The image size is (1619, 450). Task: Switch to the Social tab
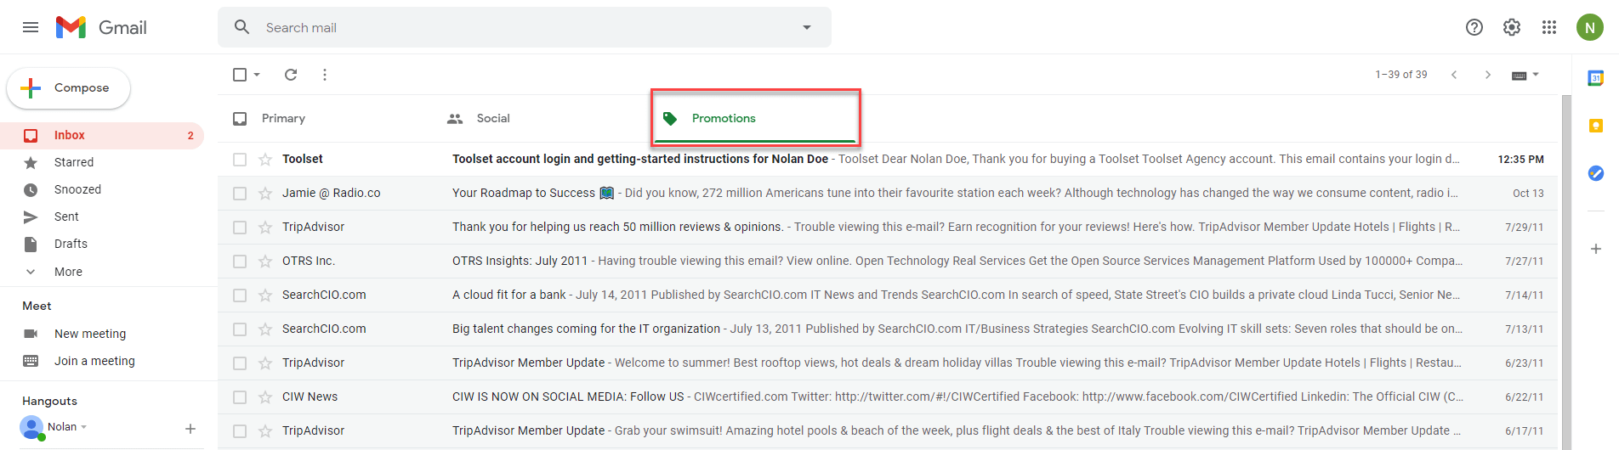(493, 118)
